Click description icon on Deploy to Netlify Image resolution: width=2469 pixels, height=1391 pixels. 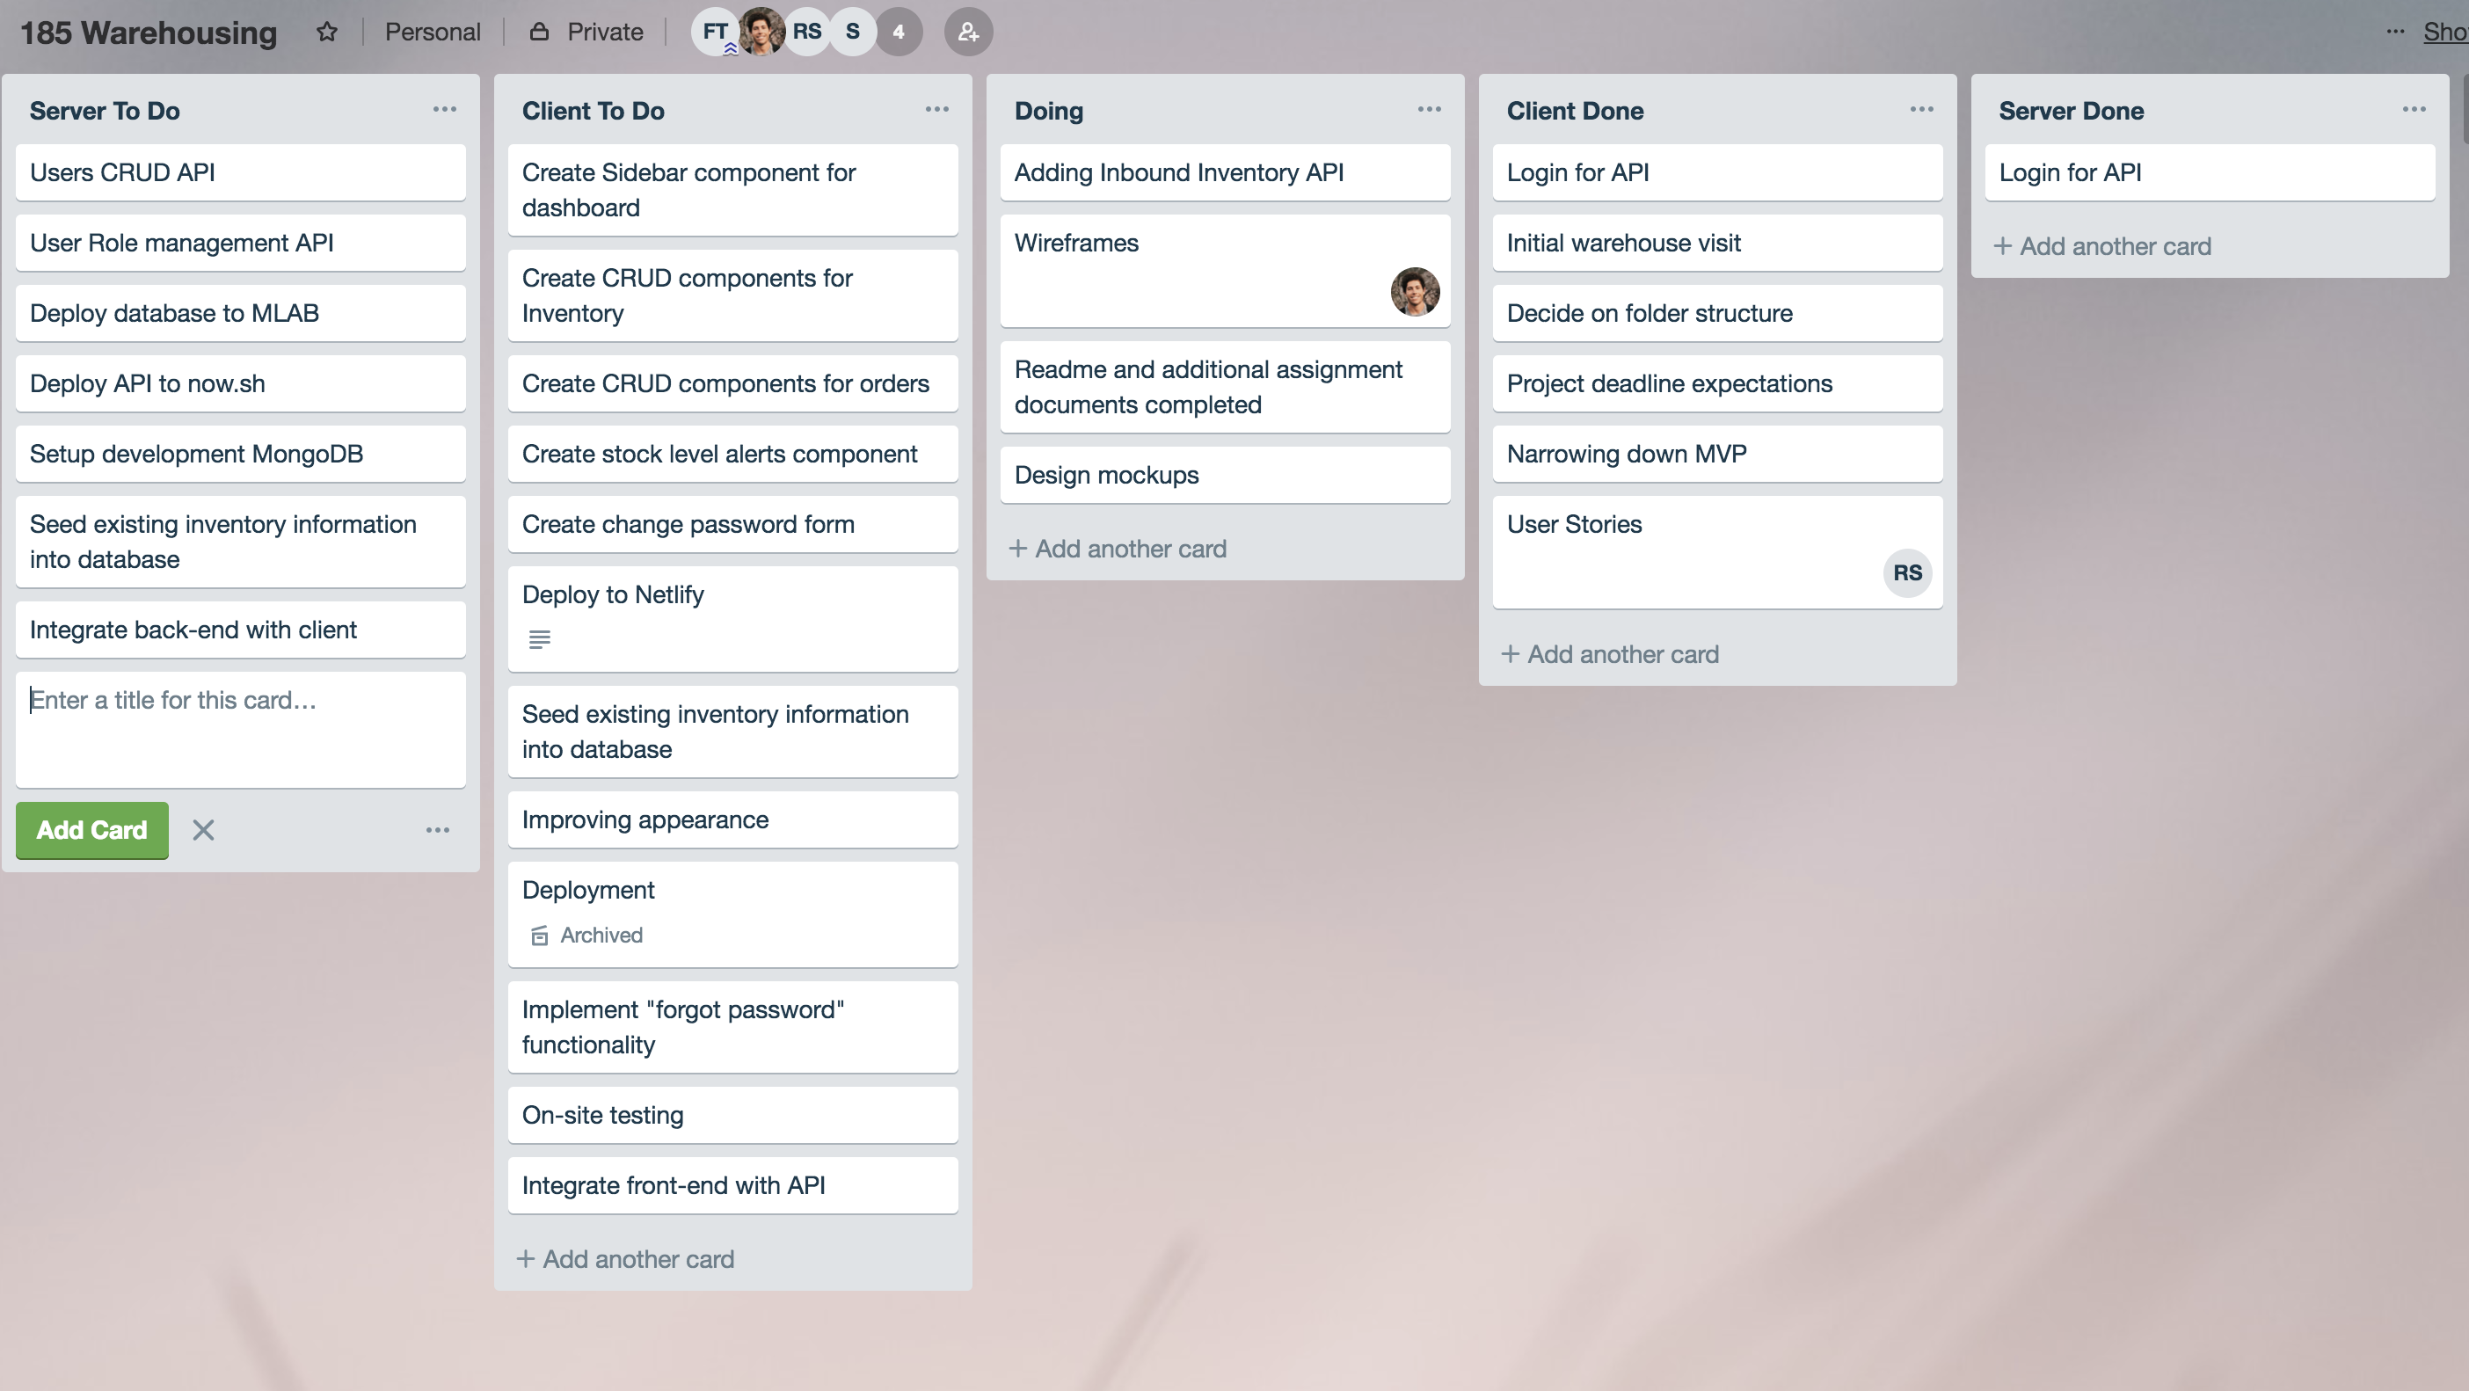click(x=540, y=639)
